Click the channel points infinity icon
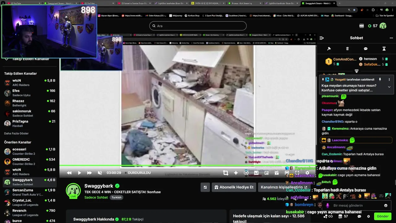The width and height of the screenshot is (396, 223). [x=329, y=216]
